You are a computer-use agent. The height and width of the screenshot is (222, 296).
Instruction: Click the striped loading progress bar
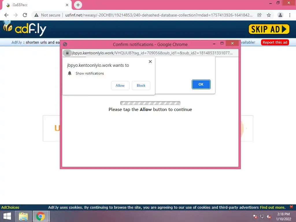click(150, 103)
